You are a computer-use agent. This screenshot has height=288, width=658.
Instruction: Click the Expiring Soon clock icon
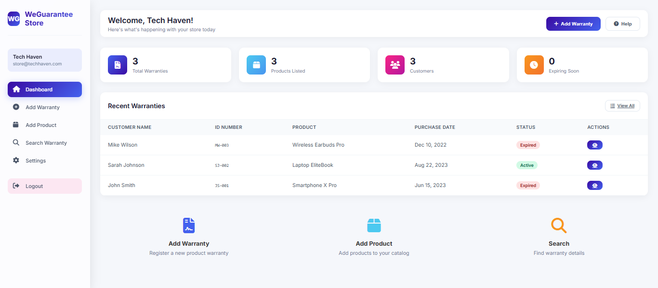pyautogui.click(x=534, y=65)
